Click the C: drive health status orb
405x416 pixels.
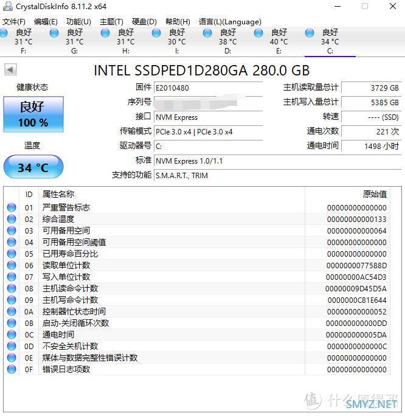pos(310,33)
